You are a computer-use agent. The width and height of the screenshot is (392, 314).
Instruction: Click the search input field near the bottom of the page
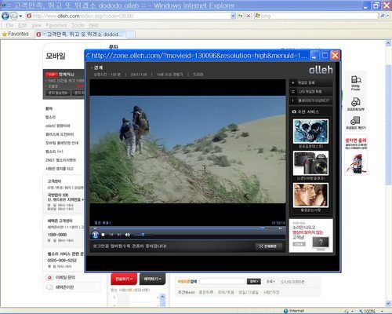pyautogui.click(x=222, y=282)
